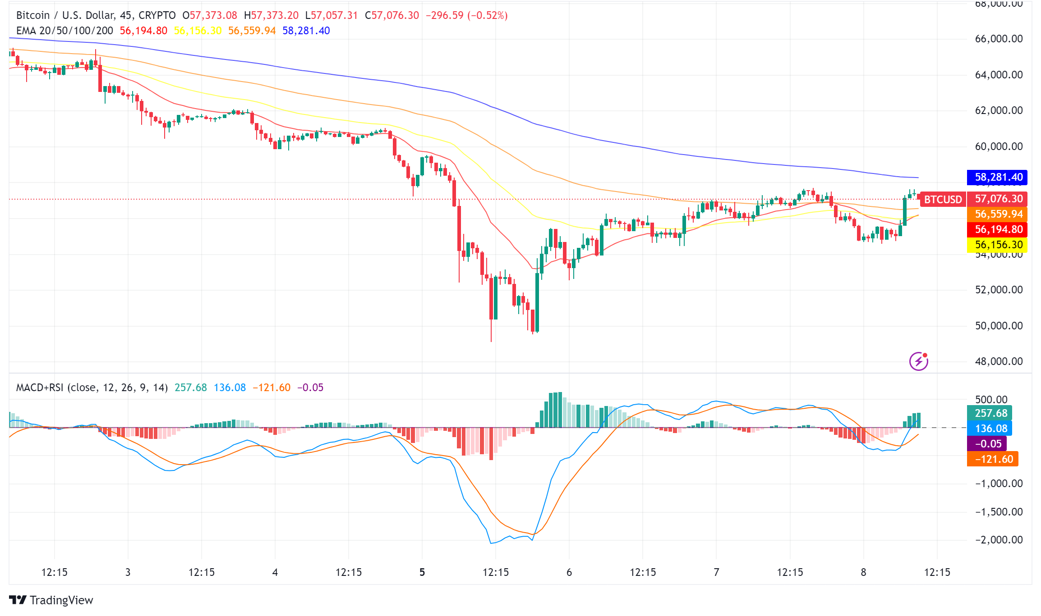Select the 58,281.40 blue EMA price label
This screenshot has height=616, width=1041.
tap(998, 177)
